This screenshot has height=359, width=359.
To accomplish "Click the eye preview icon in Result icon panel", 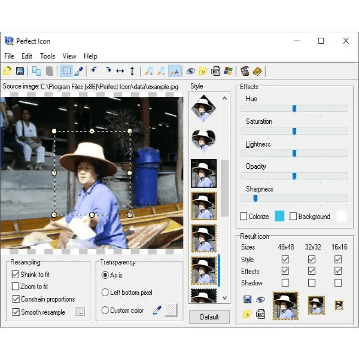I will (261, 299).
